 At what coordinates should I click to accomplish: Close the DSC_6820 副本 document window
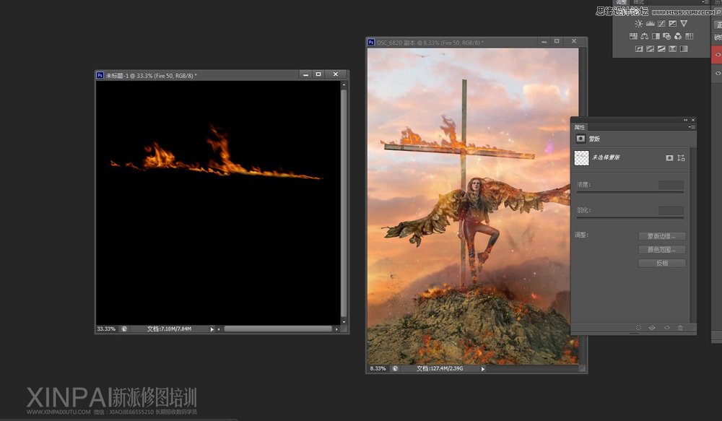pyautogui.click(x=574, y=41)
